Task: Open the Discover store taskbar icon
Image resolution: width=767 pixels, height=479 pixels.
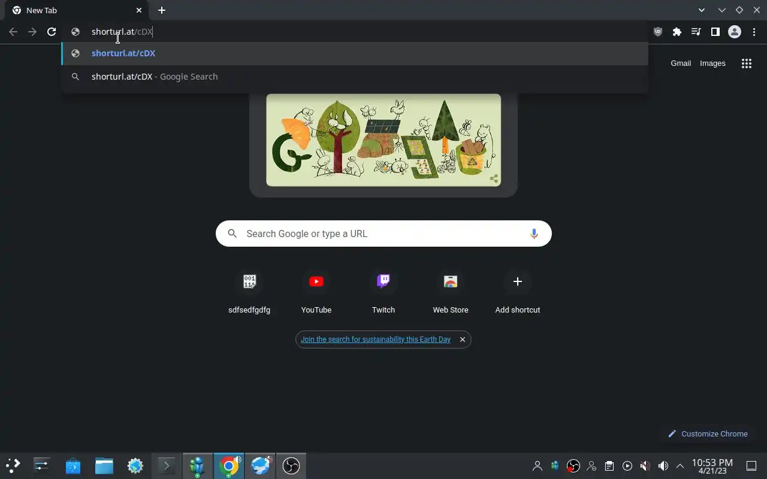Action: [73, 465]
